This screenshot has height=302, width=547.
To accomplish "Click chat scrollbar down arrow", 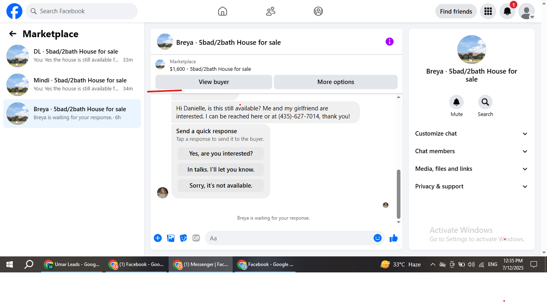I will [x=398, y=222].
